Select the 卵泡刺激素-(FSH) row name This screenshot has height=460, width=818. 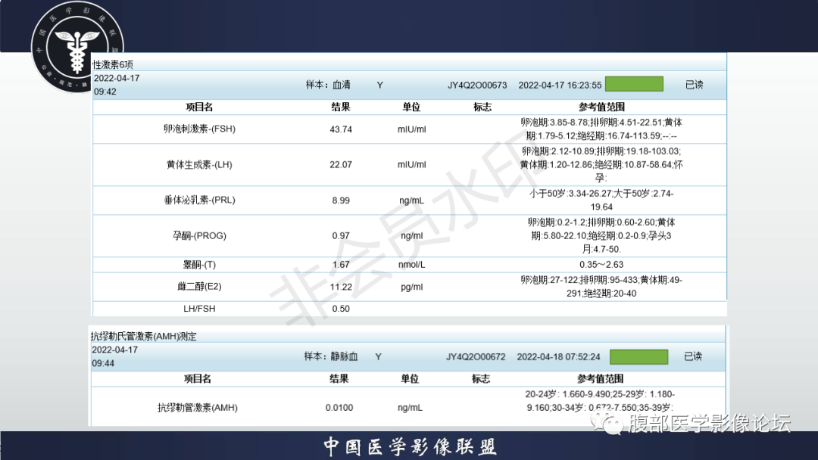[x=199, y=129]
